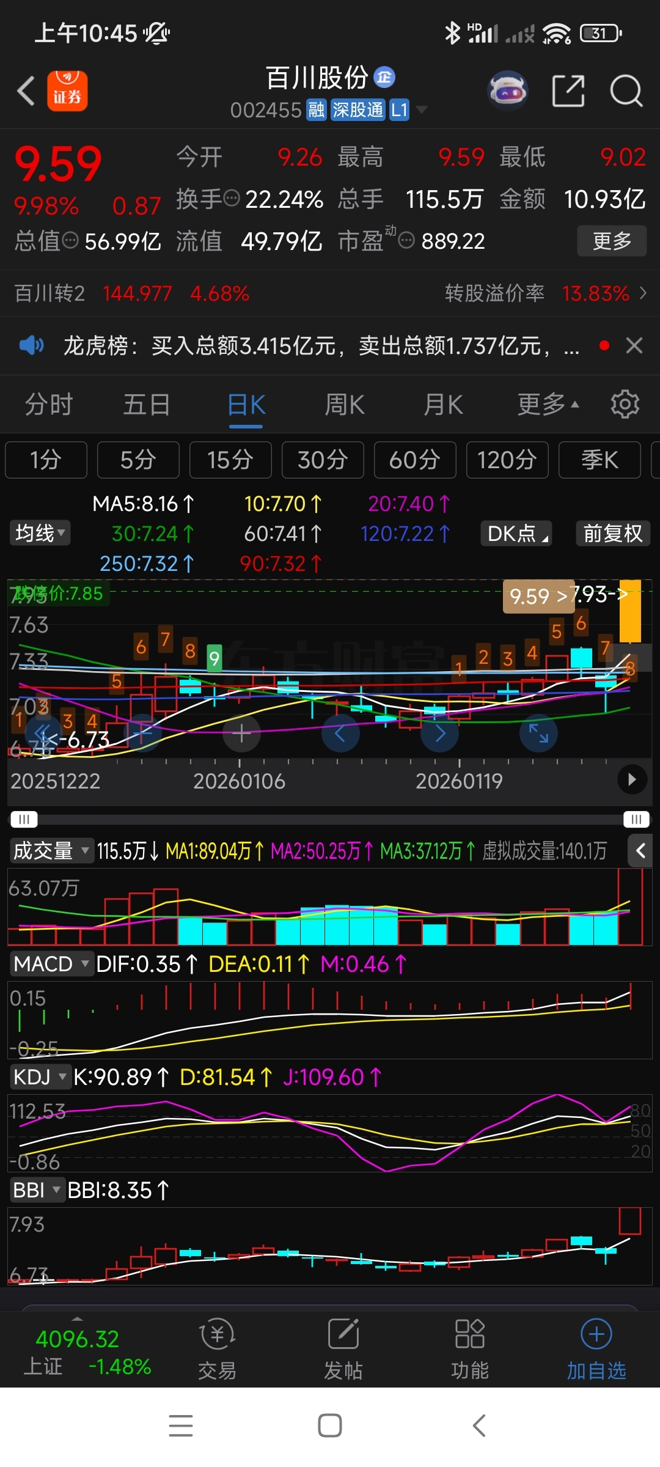Zoom out chart with minus button

pos(142,733)
